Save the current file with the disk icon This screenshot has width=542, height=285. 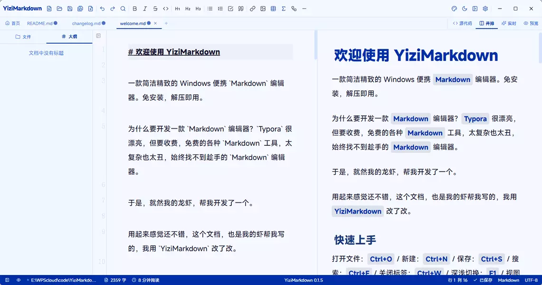[x=70, y=9]
